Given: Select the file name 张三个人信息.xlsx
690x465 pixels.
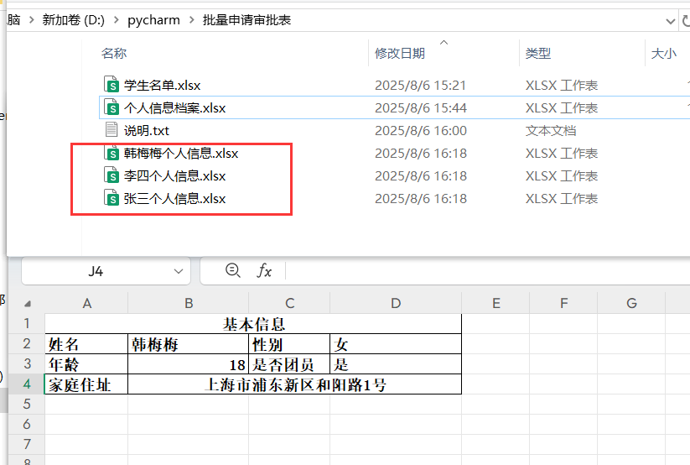Looking at the screenshot, I should 174,199.
